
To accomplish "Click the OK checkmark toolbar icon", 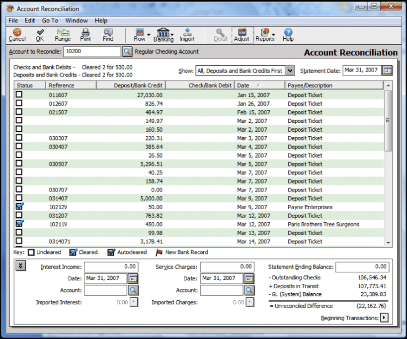I will pos(40,35).
